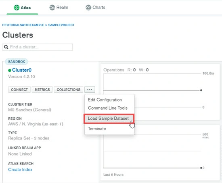Viewport: 222px width, 183px height.
Task: Click the SANDBOX badge
Action: 17,62
